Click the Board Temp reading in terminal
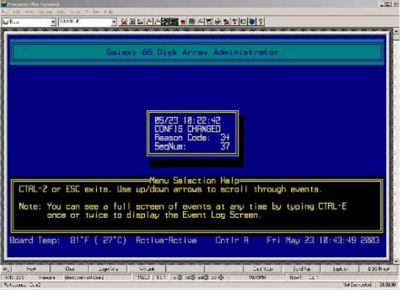The width and height of the screenshot is (400, 290). 68,240
